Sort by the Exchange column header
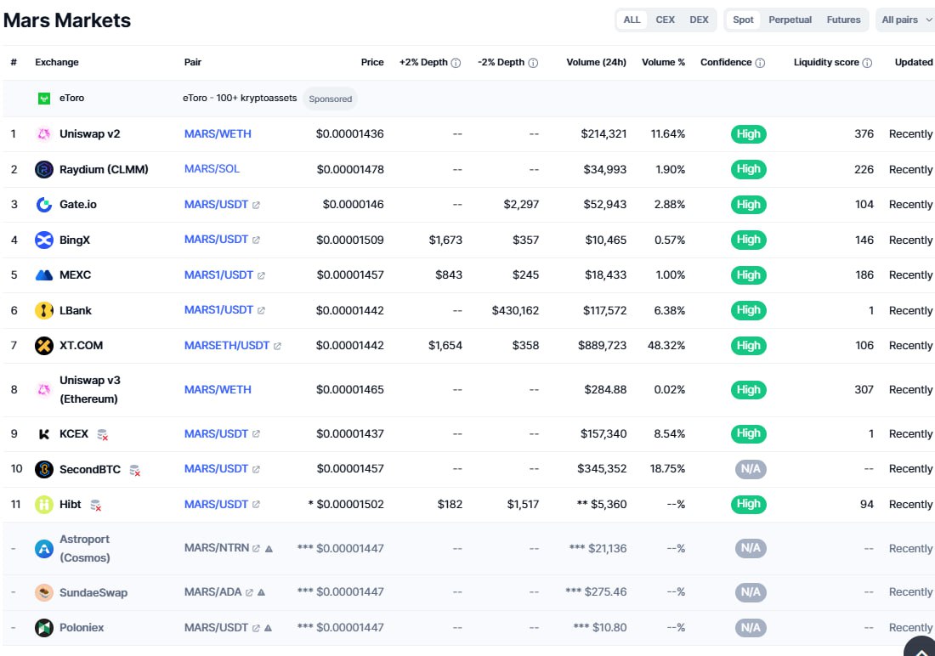This screenshot has width=935, height=656. click(57, 62)
